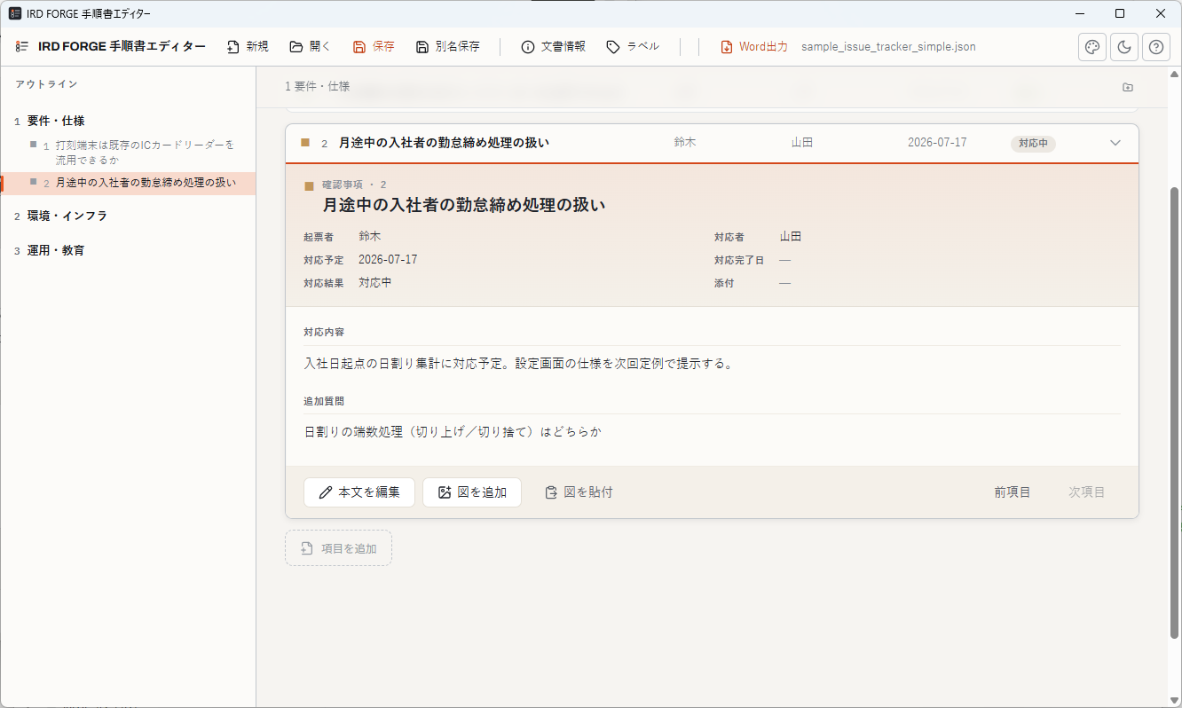This screenshot has height=708, width=1182.
Task: Choose 別名保存 to save as
Action: (x=447, y=47)
